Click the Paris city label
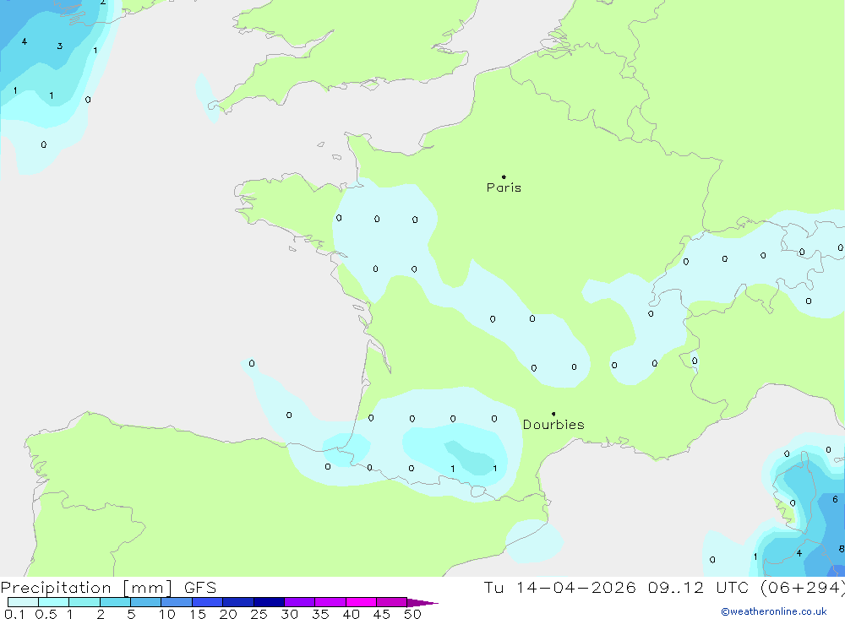Image resolution: width=845 pixels, height=619 pixels. click(504, 187)
